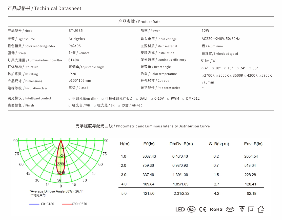Select the 0-10V control checkbox
This screenshot has height=220, width=282.
(x=152, y=99)
